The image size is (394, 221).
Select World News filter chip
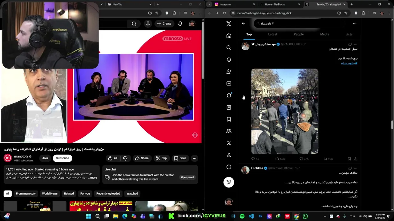(50, 193)
